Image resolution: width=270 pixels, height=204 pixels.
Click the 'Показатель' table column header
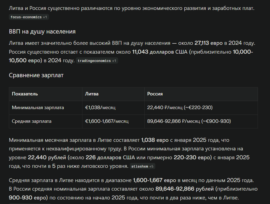point(25,94)
